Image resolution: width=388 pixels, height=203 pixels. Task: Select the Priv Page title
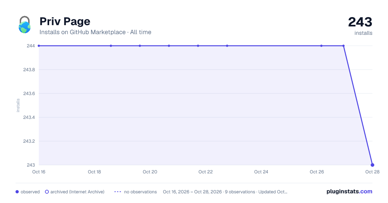[x=65, y=21]
